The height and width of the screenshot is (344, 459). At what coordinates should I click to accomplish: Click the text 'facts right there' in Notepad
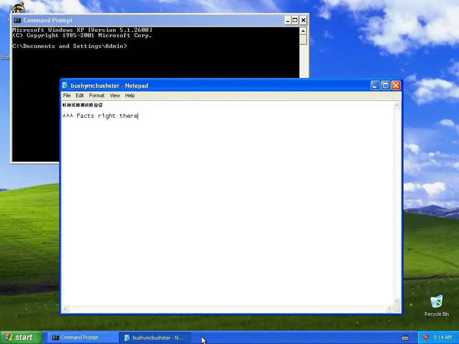[107, 116]
